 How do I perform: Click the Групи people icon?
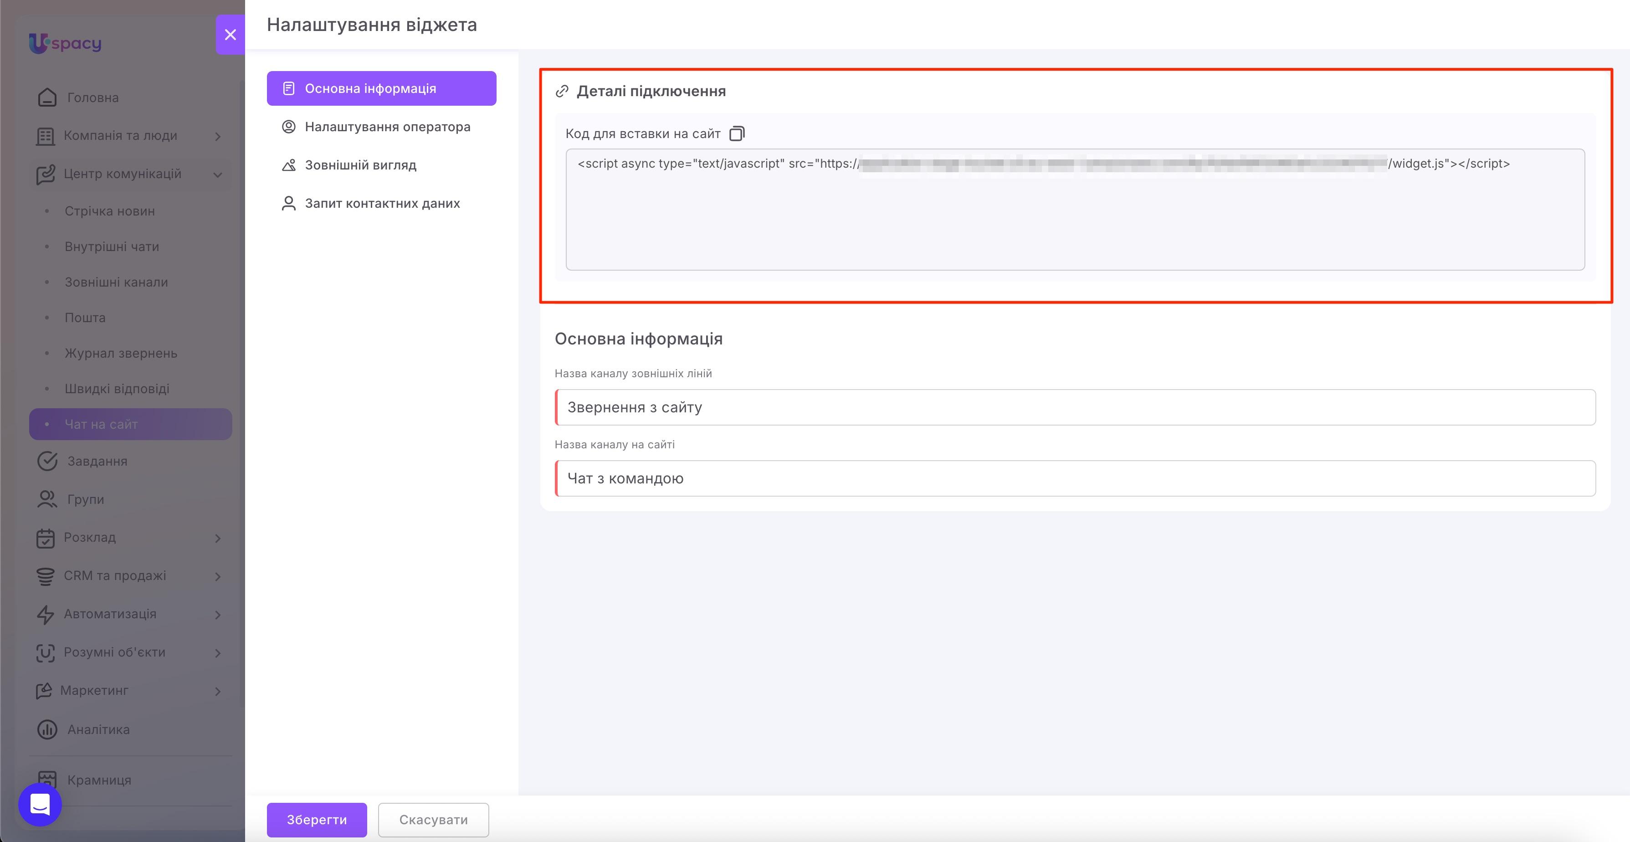47,499
